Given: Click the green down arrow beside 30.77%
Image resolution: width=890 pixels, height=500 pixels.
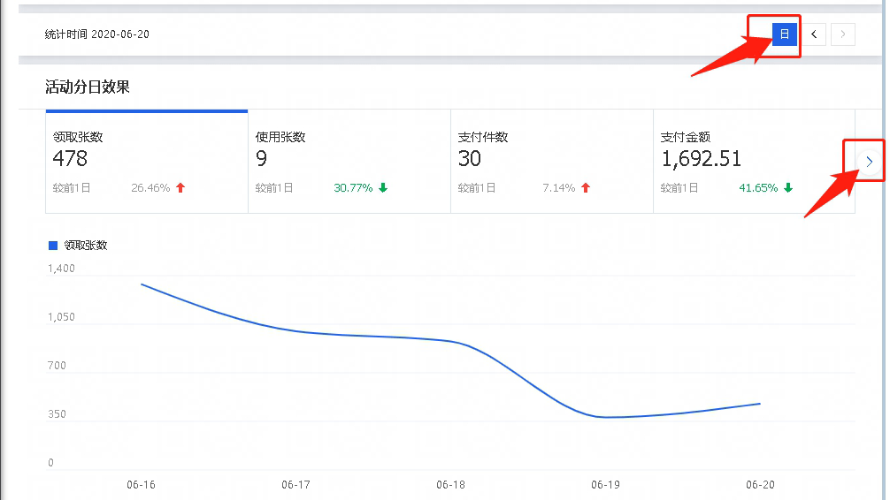Looking at the screenshot, I should [383, 188].
